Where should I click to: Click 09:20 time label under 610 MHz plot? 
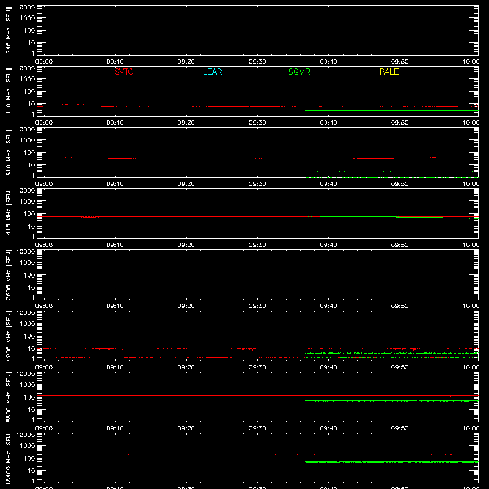[x=186, y=184]
